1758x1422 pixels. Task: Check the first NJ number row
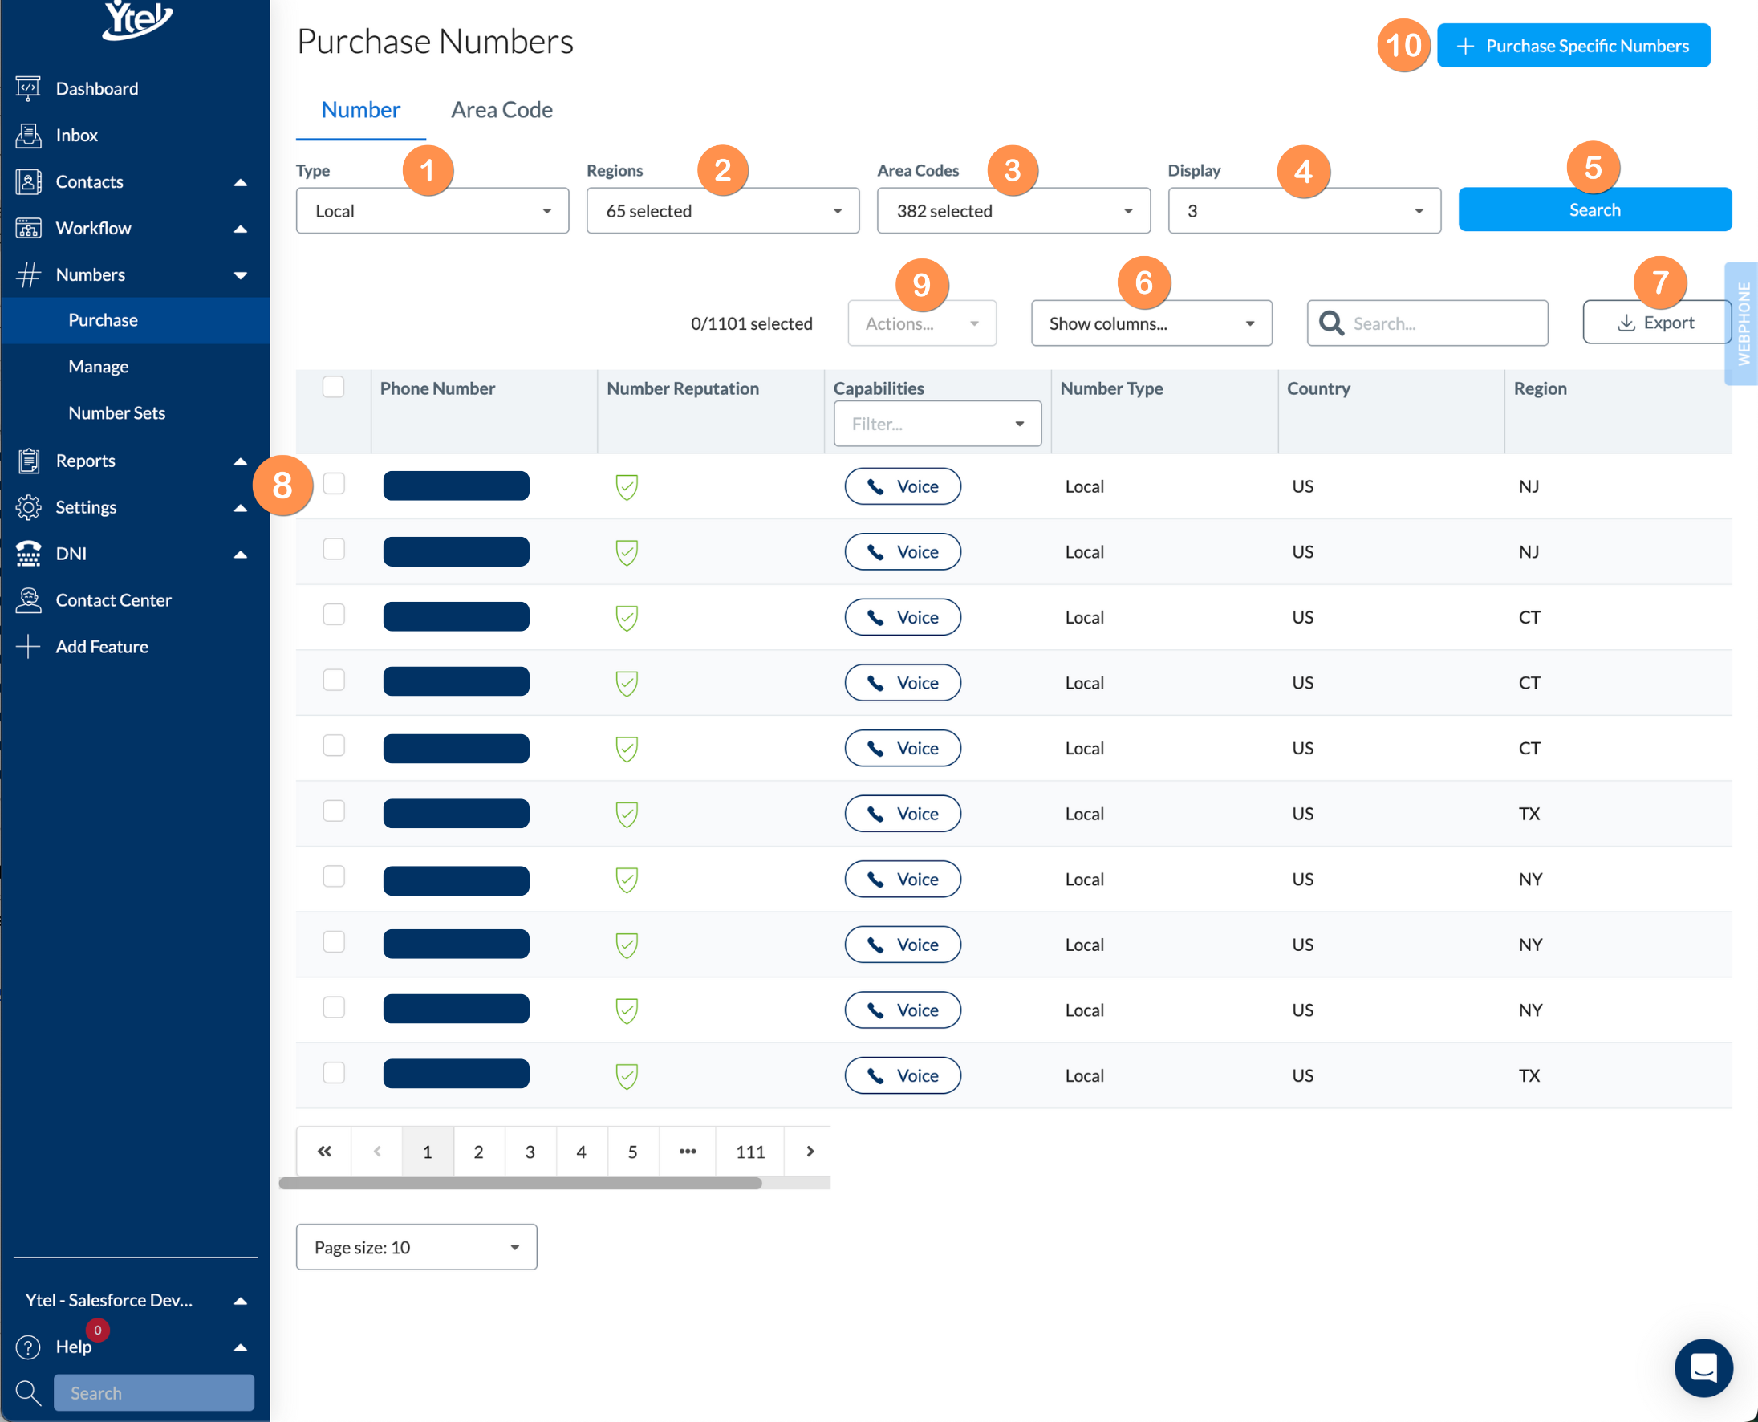[x=333, y=484]
